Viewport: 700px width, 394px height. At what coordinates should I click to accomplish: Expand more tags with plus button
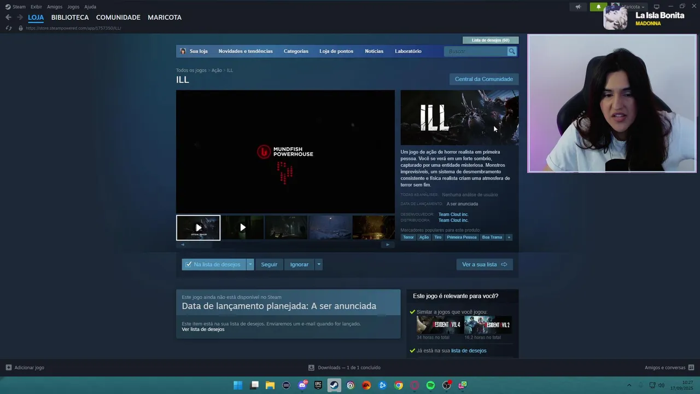click(x=509, y=237)
